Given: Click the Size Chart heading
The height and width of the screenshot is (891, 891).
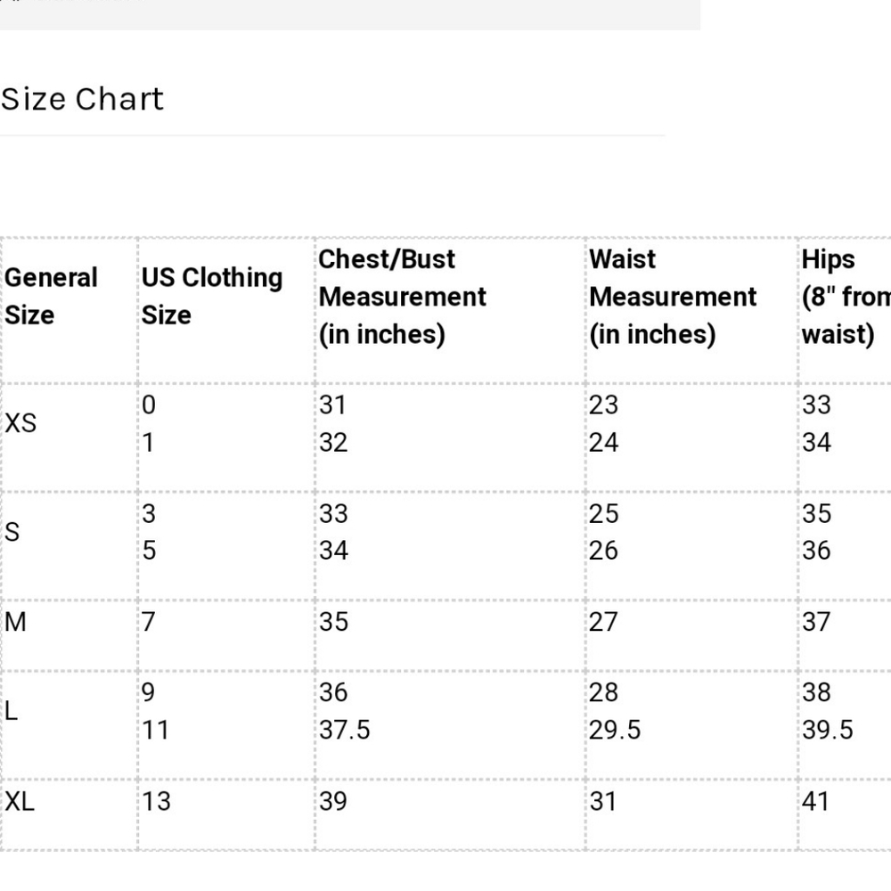Looking at the screenshot, I should coord(82,99).
